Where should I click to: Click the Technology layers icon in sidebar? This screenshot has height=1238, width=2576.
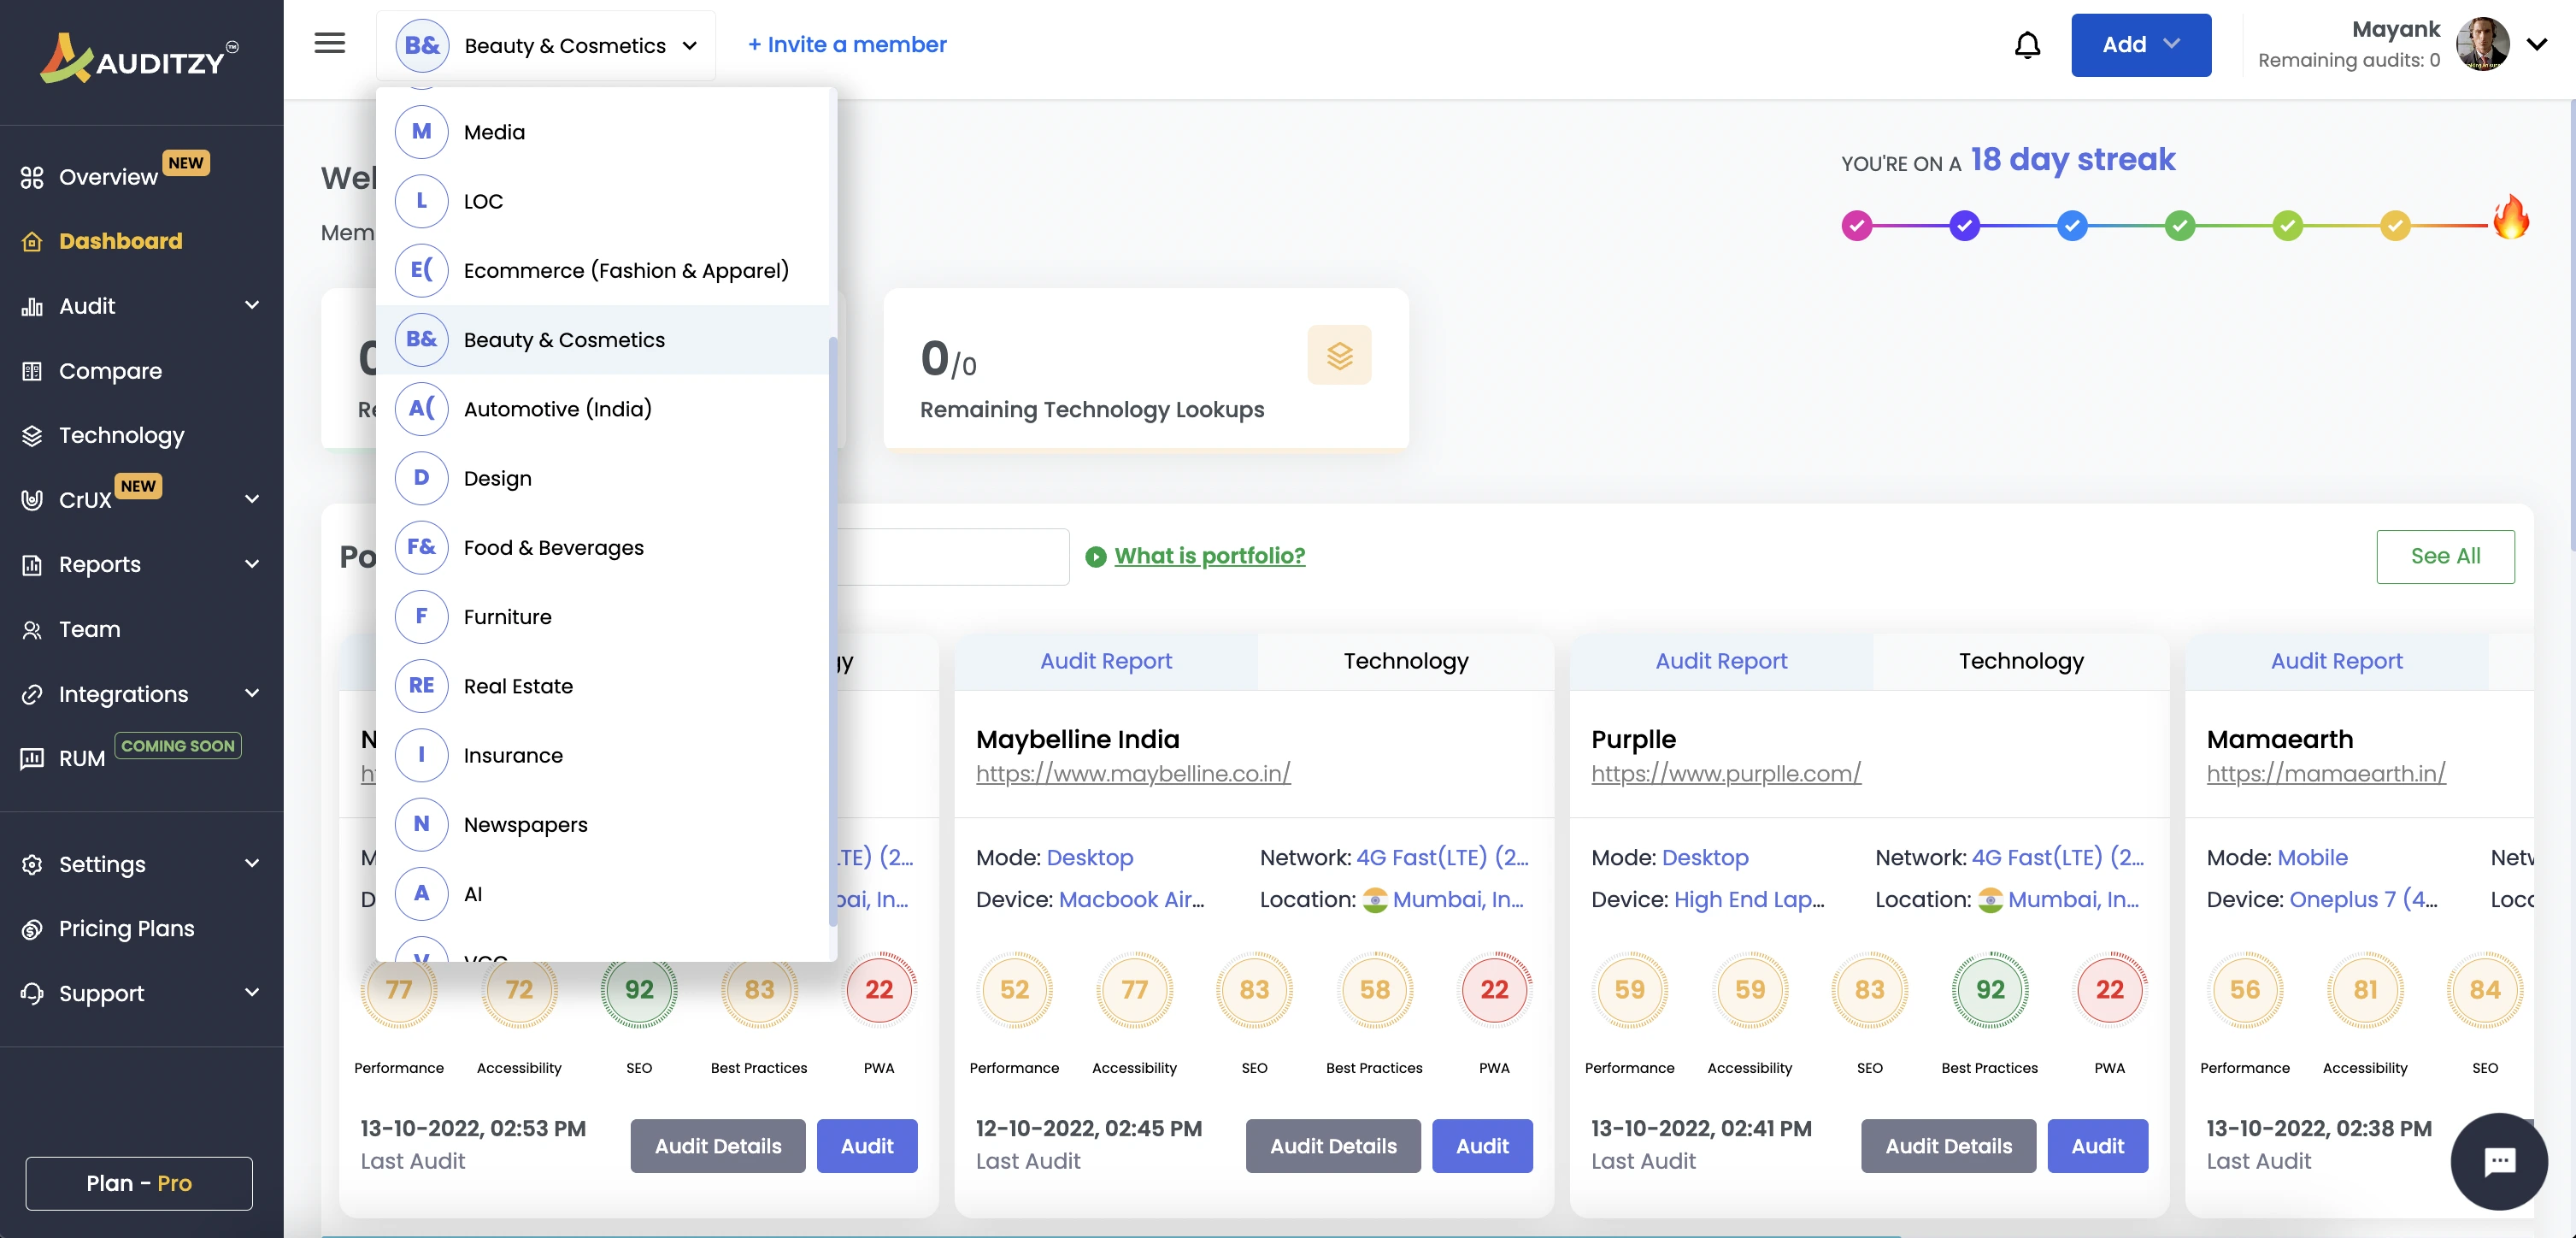[x=32, y=435]
